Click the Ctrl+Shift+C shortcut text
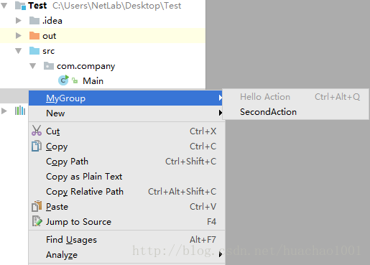Image resolution: width=370 pixels, height=265 pixels. coord(191,162)
